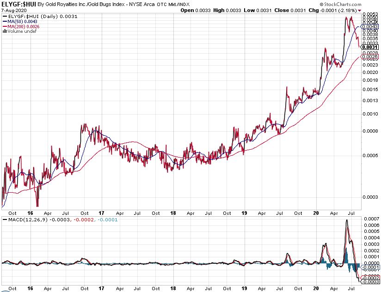
Task: Click the red 0.0026 MA(200) axis tag
Action: 370,56
